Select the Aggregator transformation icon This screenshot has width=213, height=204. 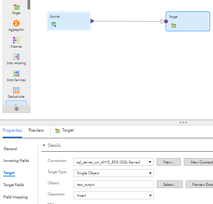pyautogui.click(x=16, y=23)
